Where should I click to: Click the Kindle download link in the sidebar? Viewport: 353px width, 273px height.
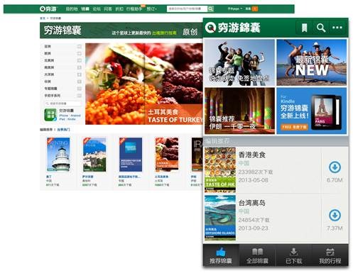(x=71, y=119)
